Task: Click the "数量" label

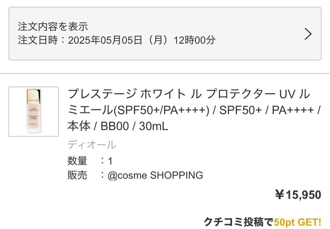Action: coord(77,161)
